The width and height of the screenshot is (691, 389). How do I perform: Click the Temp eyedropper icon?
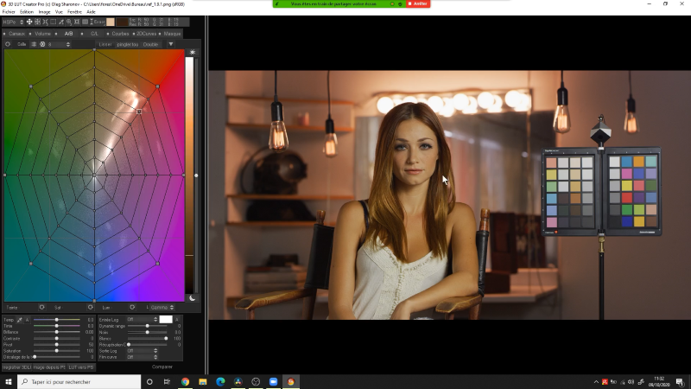click(x=20, y=320)
